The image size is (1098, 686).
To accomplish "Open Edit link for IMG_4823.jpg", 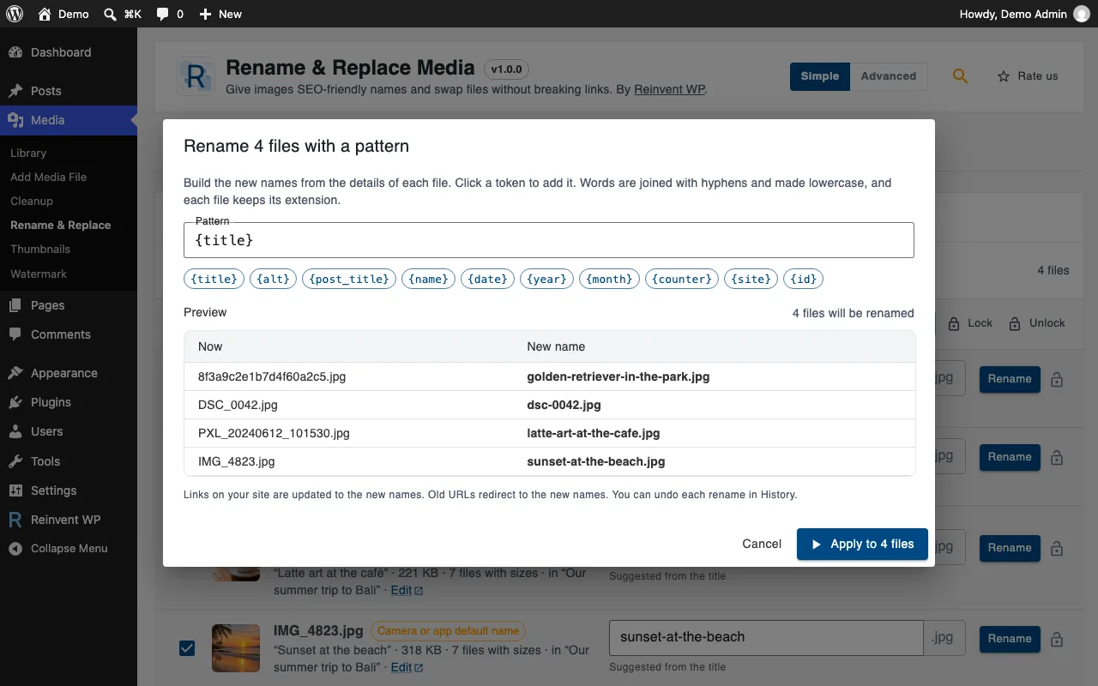I will click(407, 667).
